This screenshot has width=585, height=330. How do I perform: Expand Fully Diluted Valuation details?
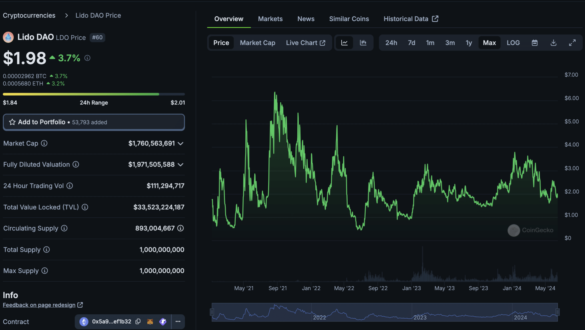(180, 165)
